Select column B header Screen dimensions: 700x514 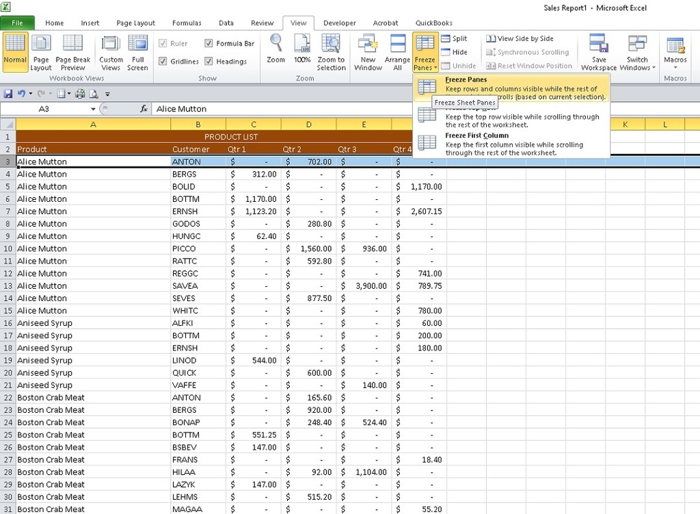pos(198,125)
